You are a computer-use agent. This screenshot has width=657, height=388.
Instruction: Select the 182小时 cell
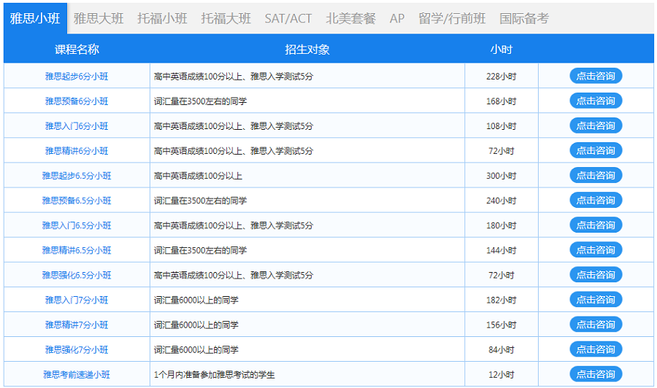[x=501, y=300]
